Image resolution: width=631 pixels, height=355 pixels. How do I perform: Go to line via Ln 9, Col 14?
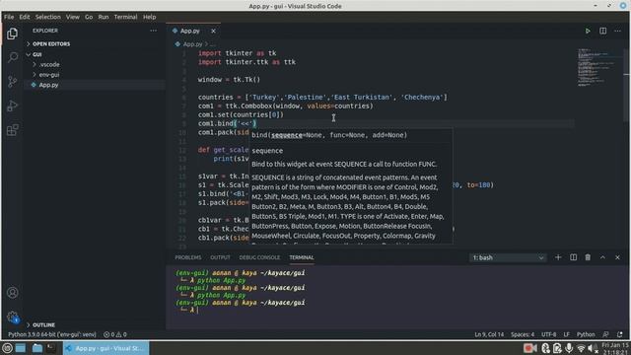(x=489, y=334)
